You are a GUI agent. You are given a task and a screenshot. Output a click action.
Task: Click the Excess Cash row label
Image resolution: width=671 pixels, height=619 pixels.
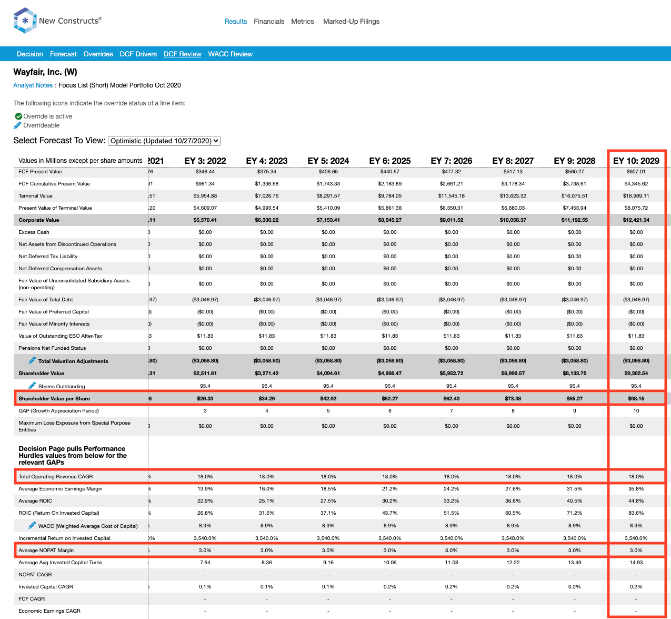tap(34, 232)
